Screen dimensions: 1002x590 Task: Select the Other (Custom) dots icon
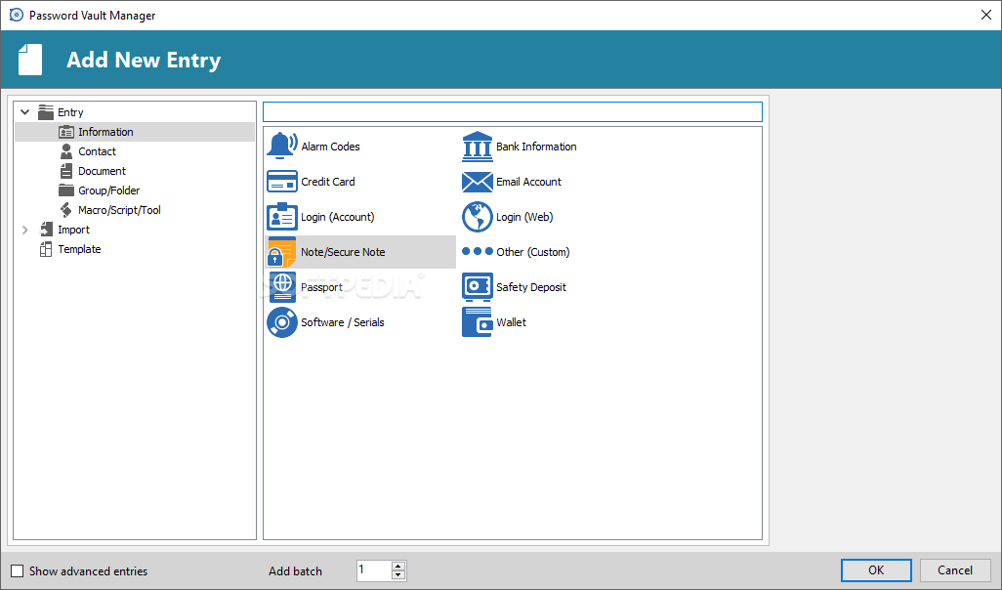[x=477, y=251]
